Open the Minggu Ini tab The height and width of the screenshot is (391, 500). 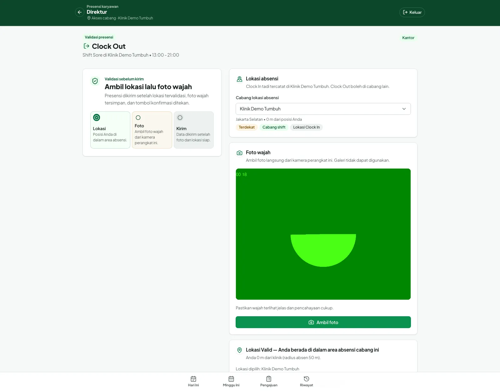pyautogui.click(x=231, y=381)
